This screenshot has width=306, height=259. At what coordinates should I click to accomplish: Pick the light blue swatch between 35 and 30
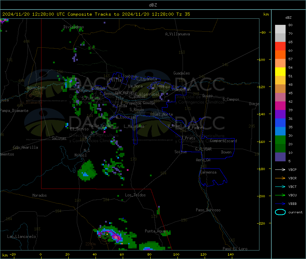[x=280, y=131]
